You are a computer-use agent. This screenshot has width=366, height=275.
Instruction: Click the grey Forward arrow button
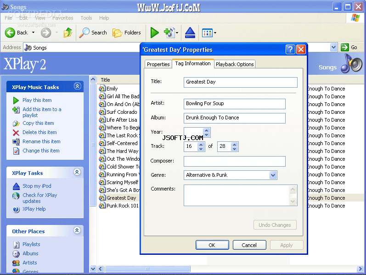tap(46, 33)
